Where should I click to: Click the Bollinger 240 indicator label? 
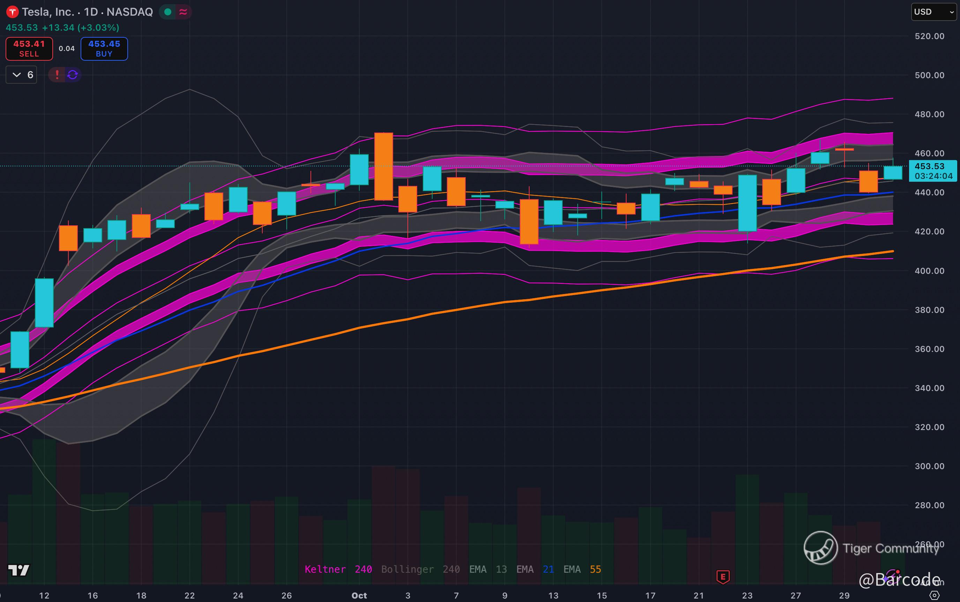[420, 569]
